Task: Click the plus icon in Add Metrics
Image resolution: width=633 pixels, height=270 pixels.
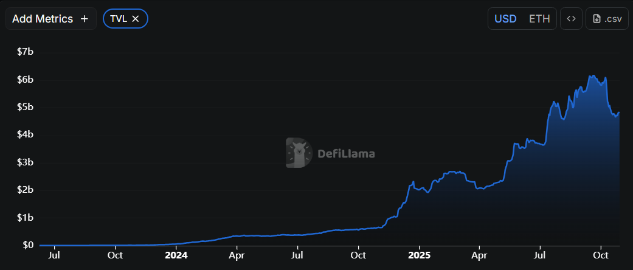Action: tap(85, 19)
